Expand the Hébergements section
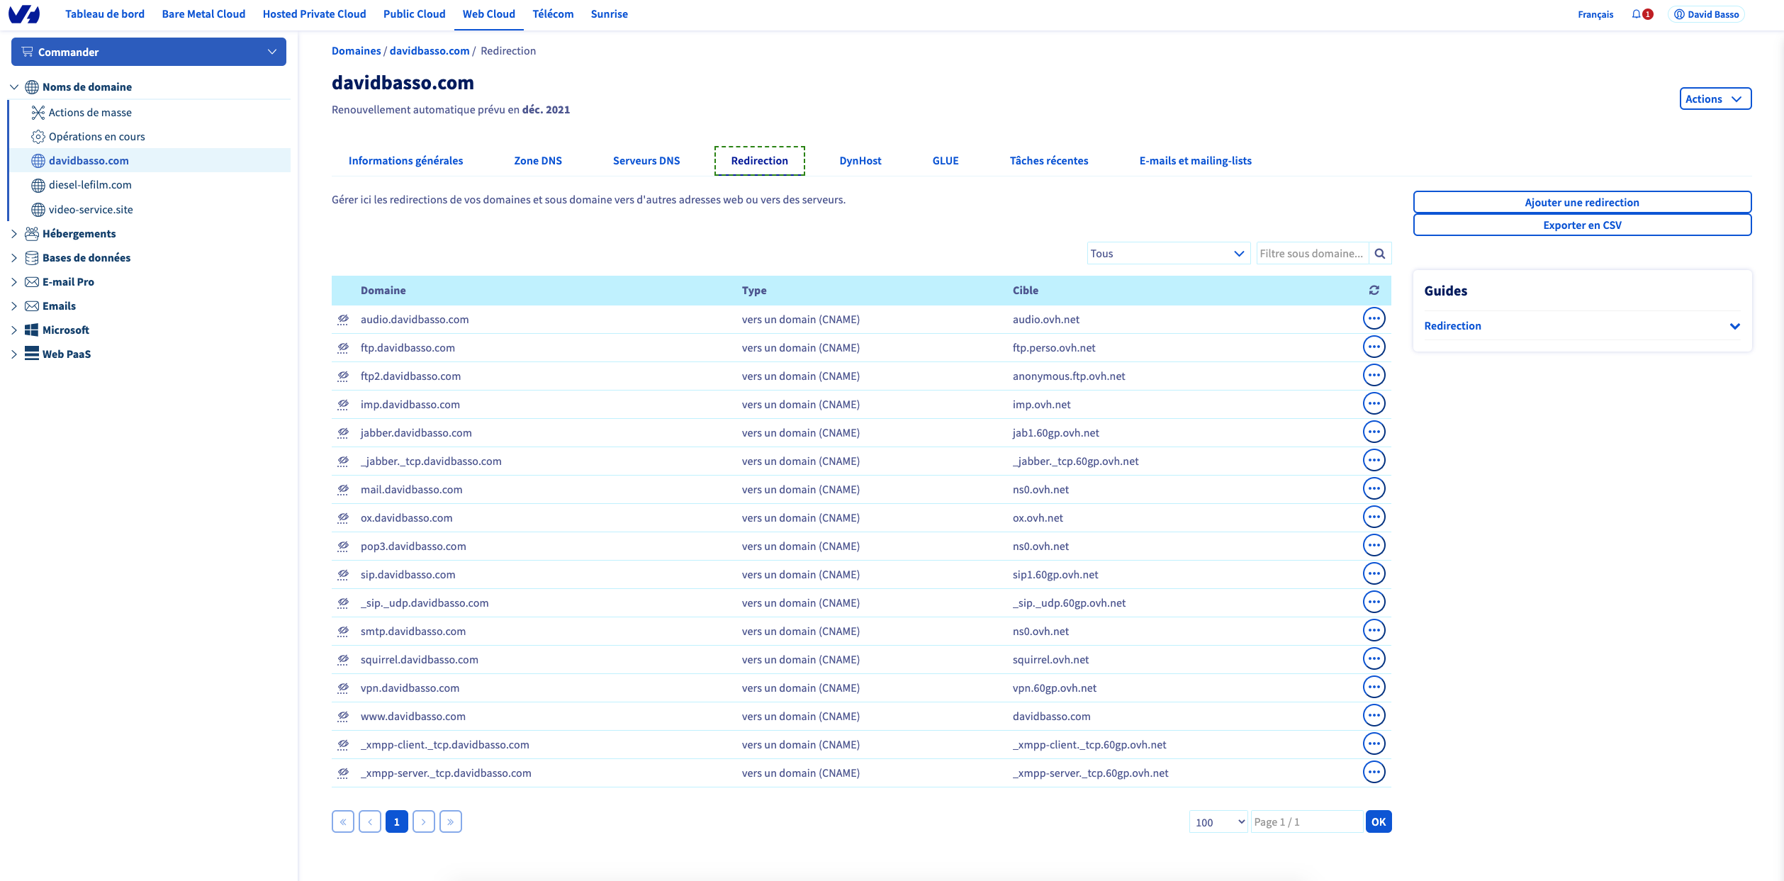This screenshot has width=1784, height=881. pos(79,234)
